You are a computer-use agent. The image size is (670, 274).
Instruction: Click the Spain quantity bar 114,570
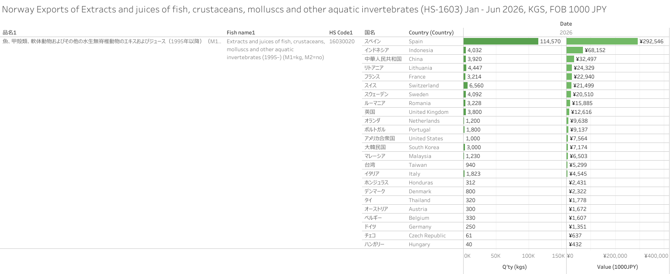pyautogui.click(x=501, y=41)
